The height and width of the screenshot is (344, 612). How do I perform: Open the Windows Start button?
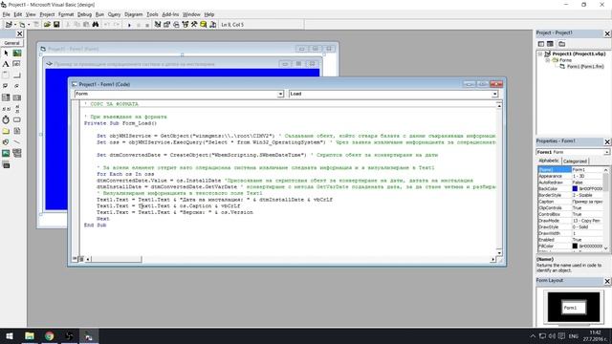pyautogui.click(x=10, y=336)
